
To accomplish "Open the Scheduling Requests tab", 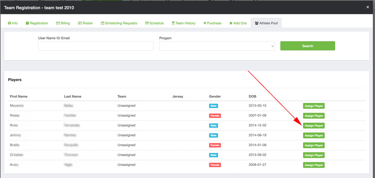I will click(x=119, y=23).
